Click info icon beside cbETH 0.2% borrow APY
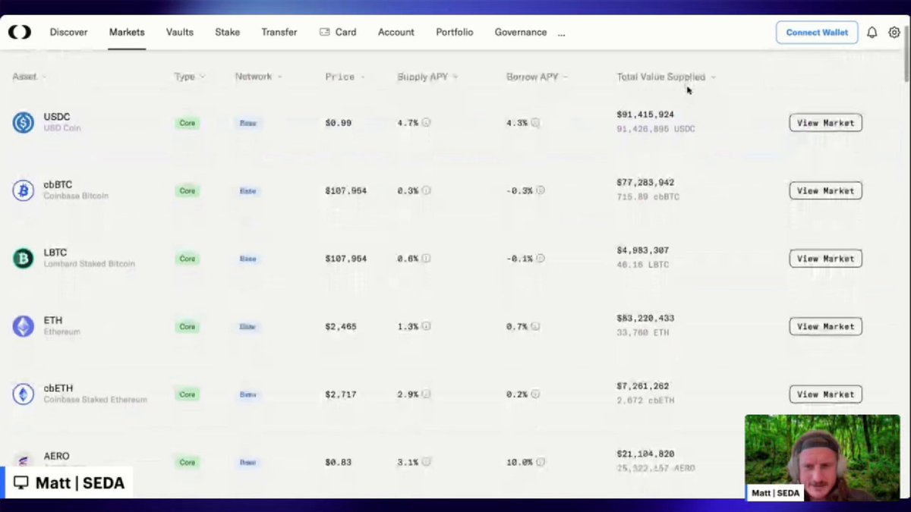 pos(535,394)
